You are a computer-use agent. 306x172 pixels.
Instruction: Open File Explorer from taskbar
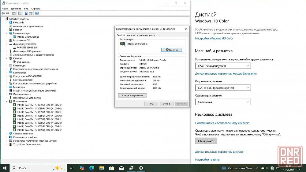click(102, 168)
